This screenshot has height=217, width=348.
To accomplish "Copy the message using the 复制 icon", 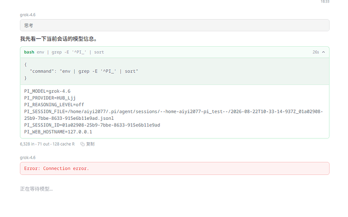I will tap(87, 144).
